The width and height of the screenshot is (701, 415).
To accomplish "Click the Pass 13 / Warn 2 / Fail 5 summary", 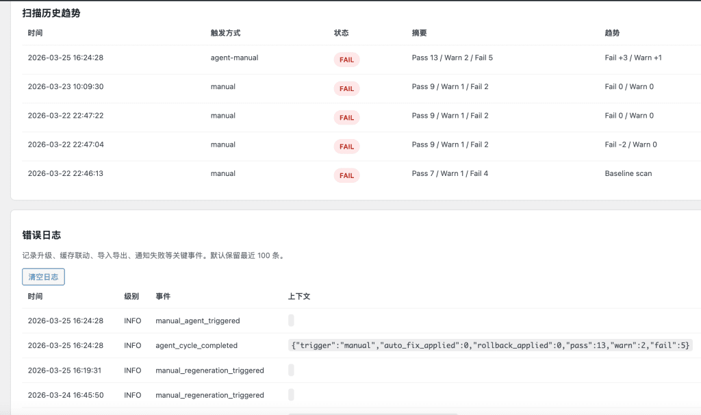I will click(x=452, y=58).
